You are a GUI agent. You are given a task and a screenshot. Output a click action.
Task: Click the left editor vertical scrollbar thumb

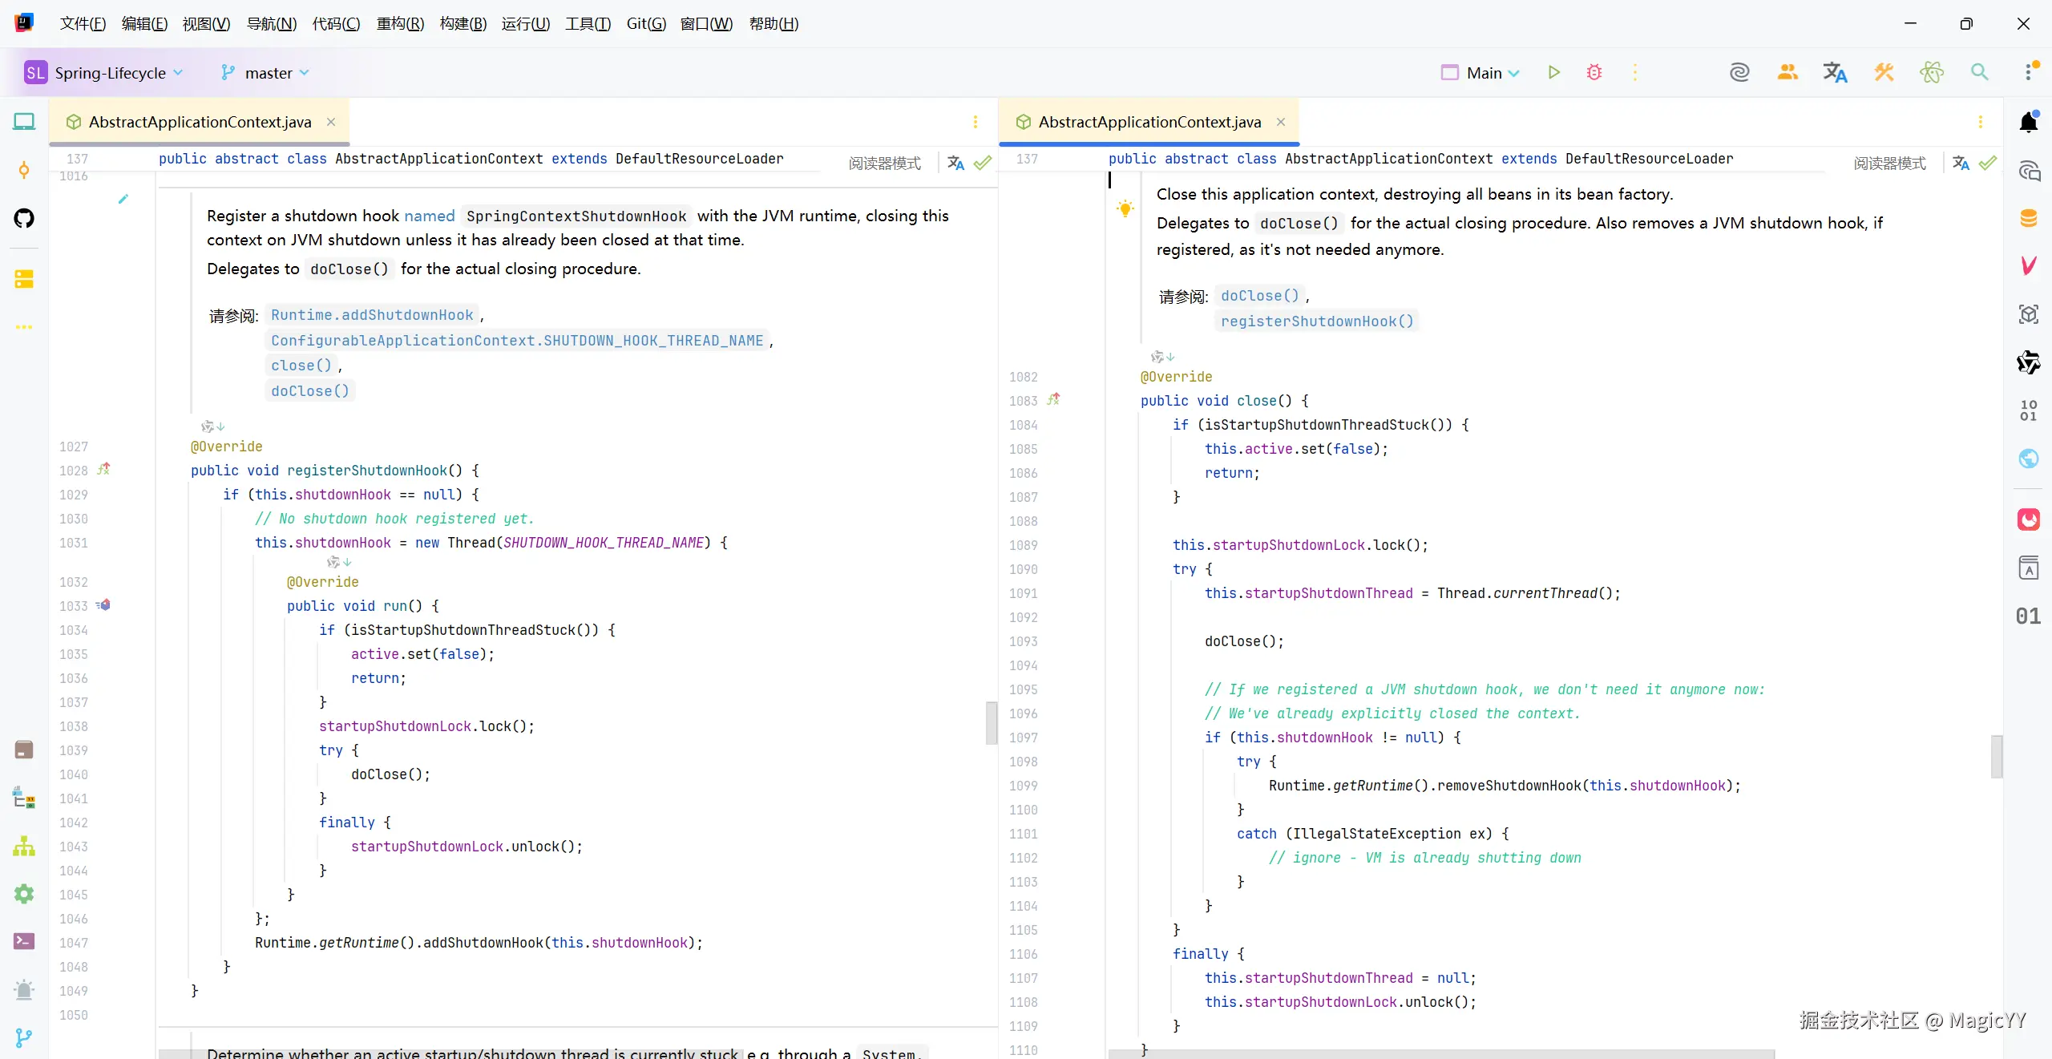click(x=992, y=722)
